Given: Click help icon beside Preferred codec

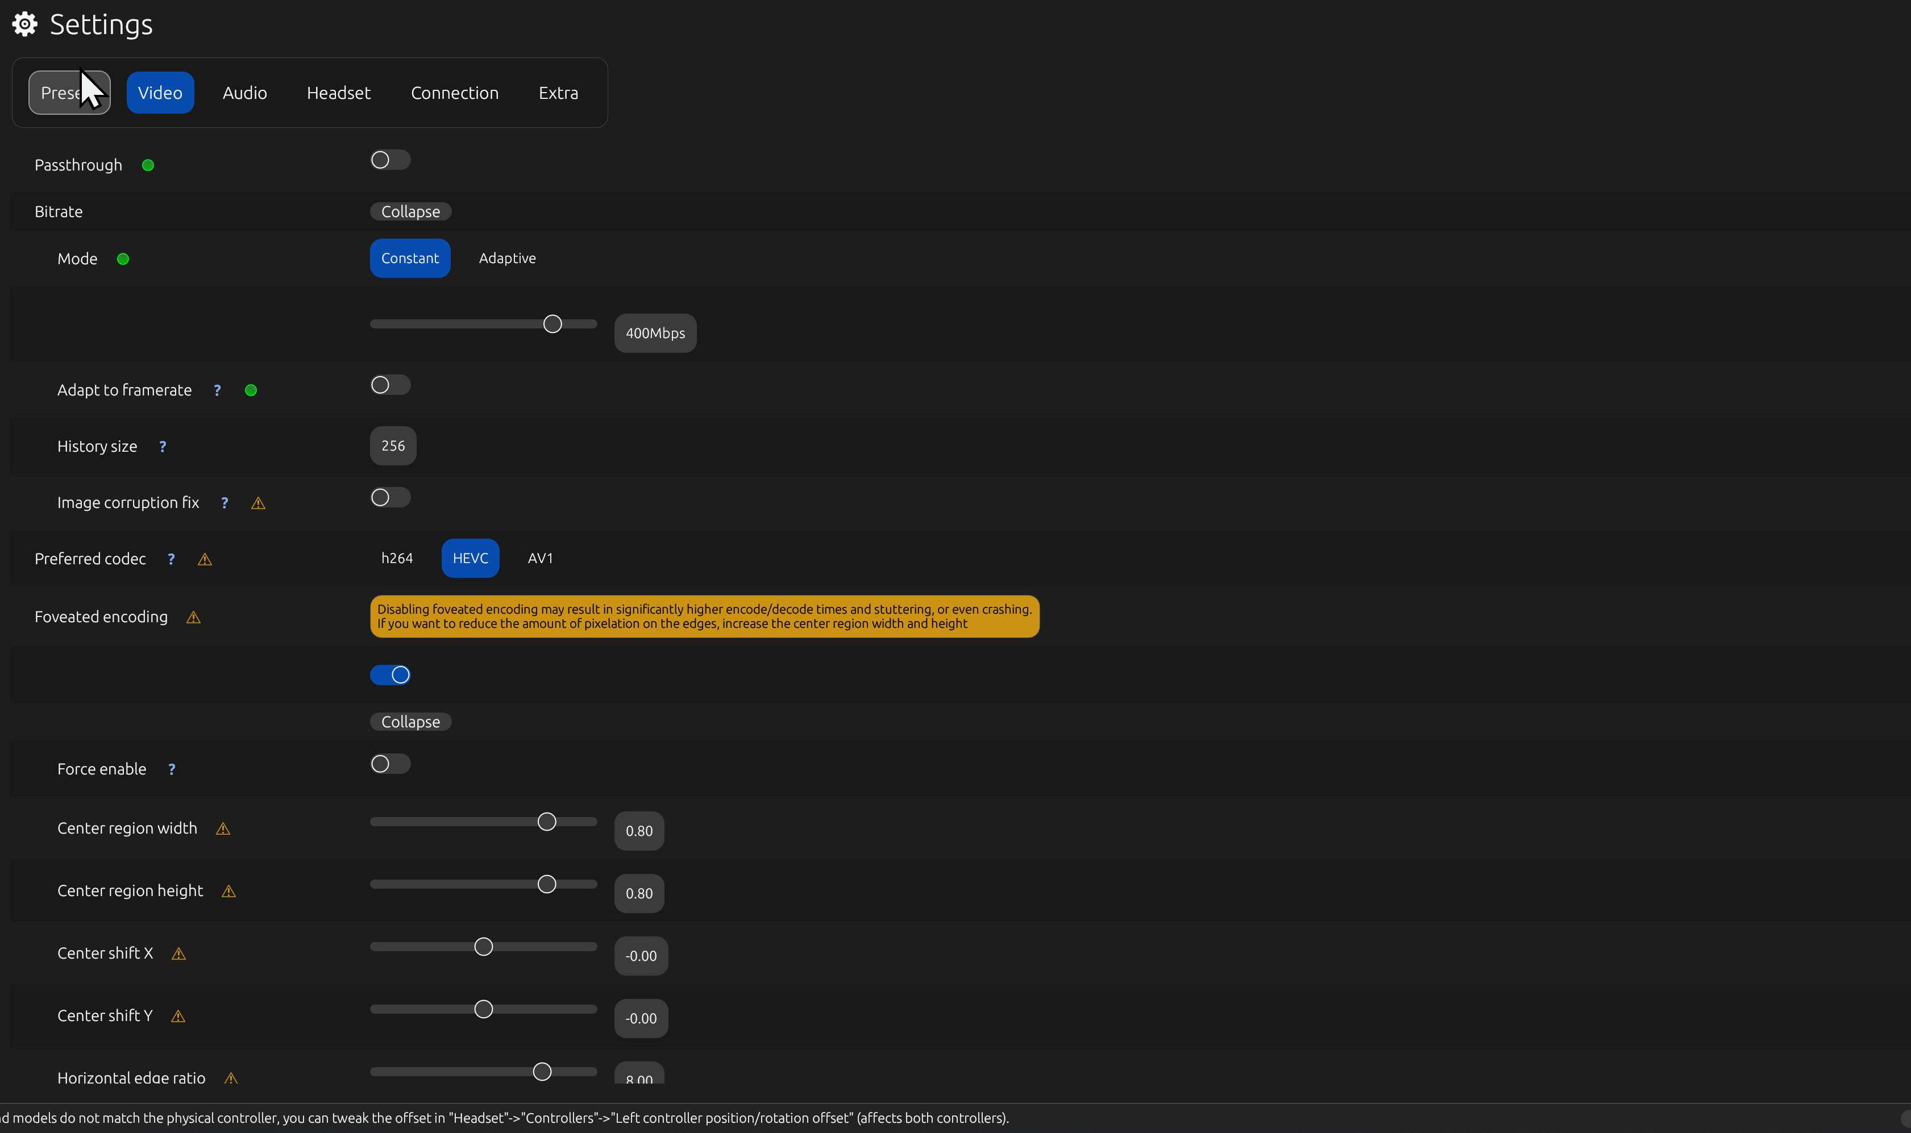Looking at the screenshot, I should pyautogui.click(x=171, y=559).
